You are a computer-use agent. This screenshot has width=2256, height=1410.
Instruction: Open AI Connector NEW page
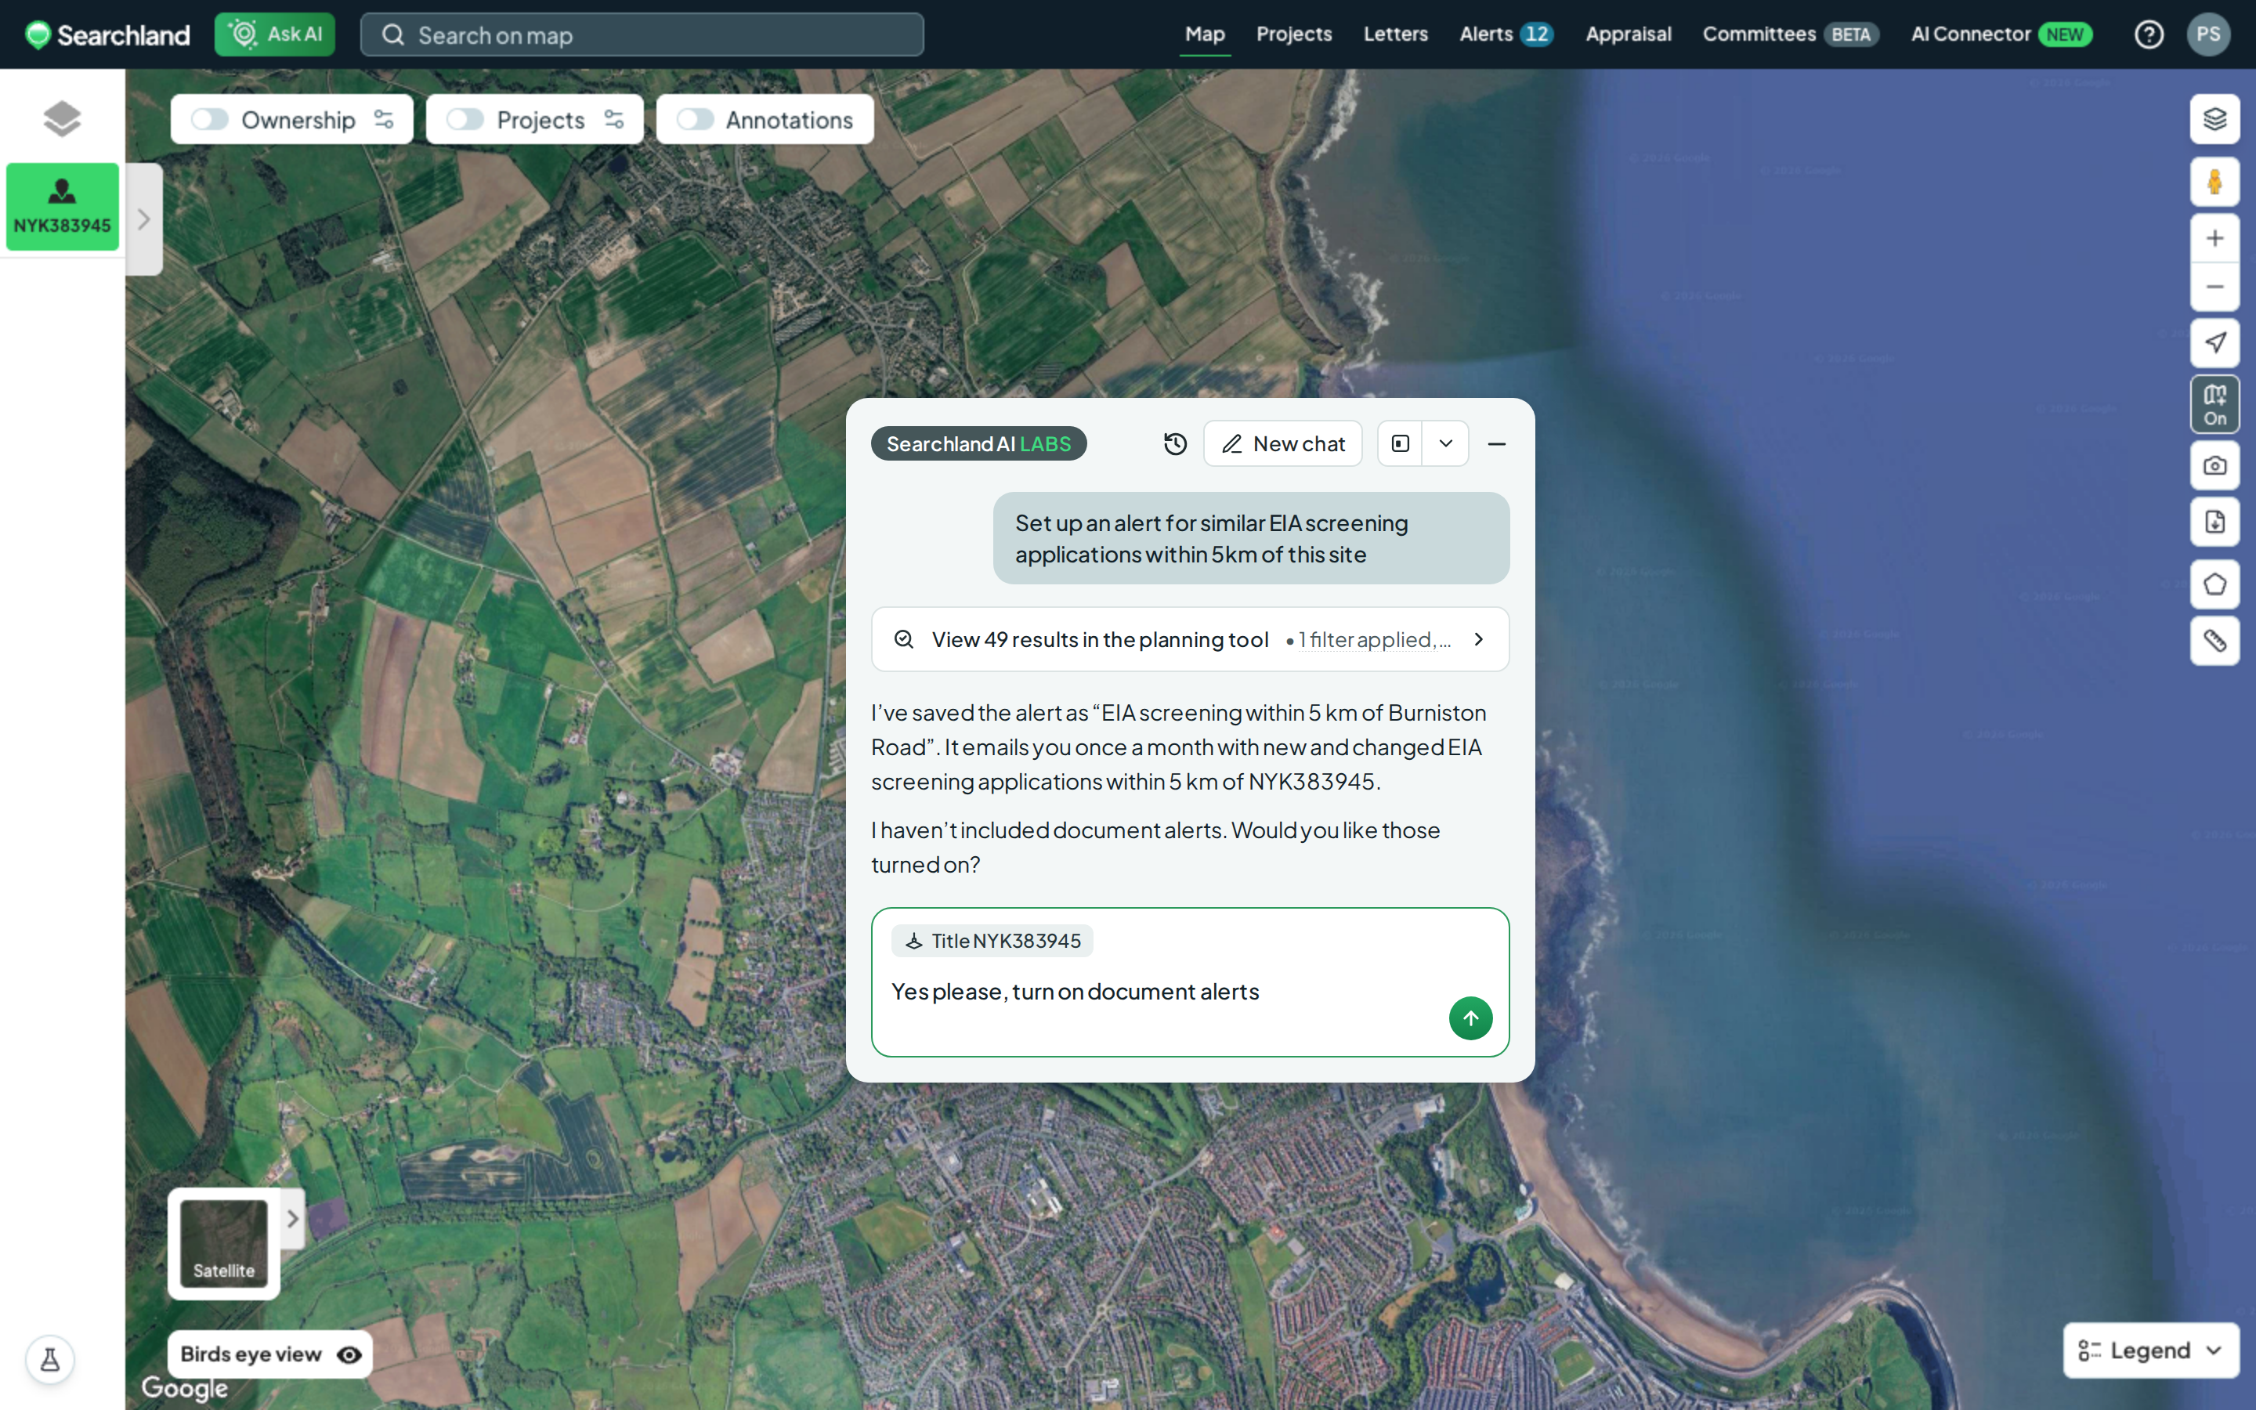2001,34
